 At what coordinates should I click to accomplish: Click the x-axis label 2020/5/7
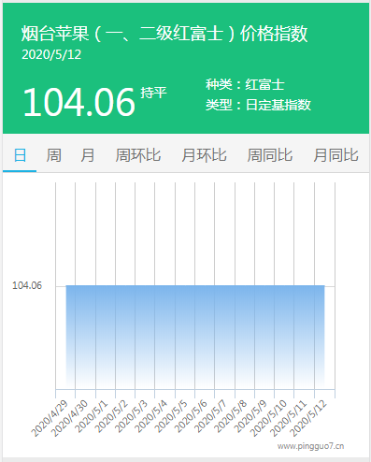pos(211,416)
